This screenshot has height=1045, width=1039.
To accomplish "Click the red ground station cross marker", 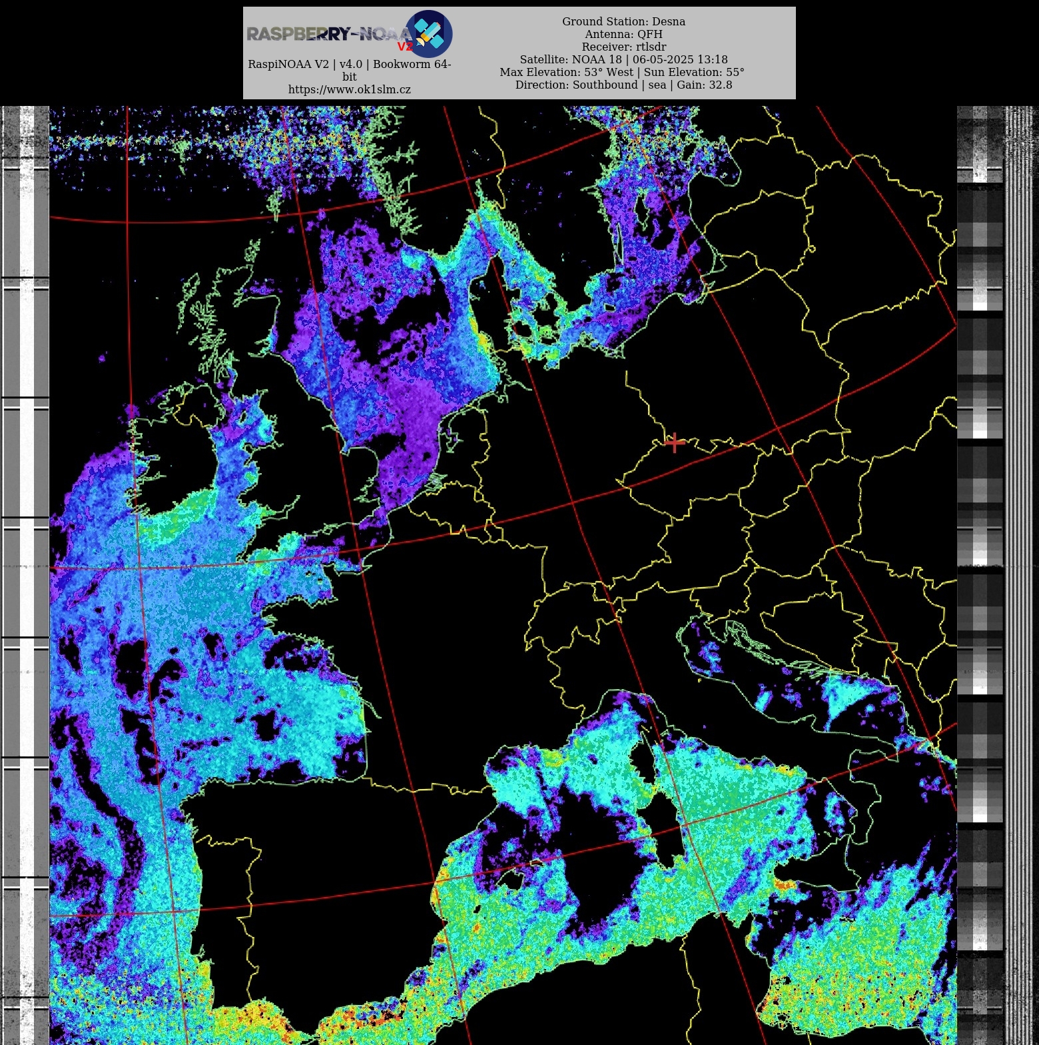I will point(675,443).
